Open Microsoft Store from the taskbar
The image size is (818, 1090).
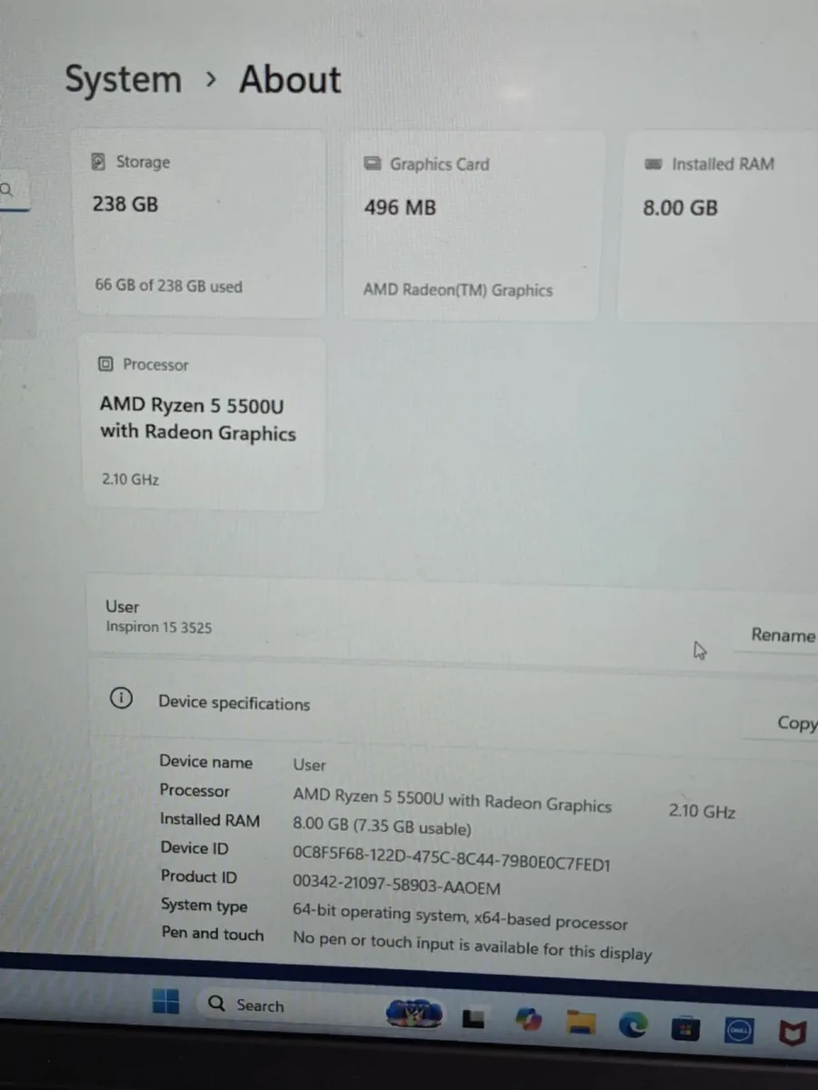point(686,1028)
